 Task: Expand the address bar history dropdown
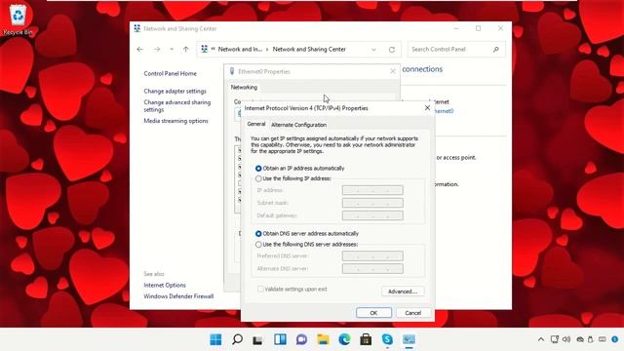click(373, 50)
